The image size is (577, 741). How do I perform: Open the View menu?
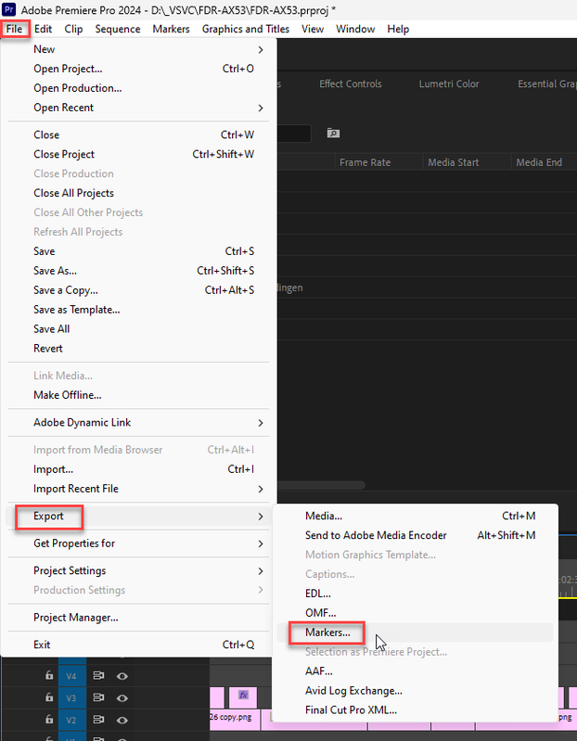click(313, 30)
